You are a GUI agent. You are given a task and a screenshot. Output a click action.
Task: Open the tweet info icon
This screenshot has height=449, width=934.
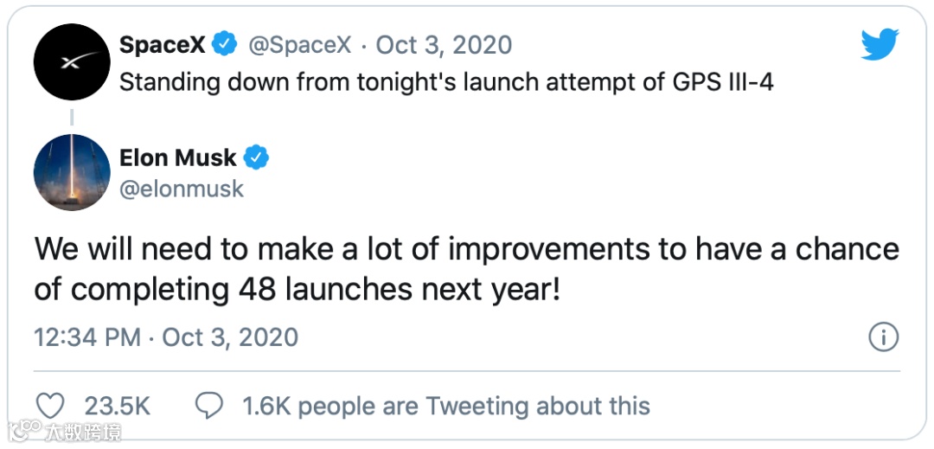883,337
